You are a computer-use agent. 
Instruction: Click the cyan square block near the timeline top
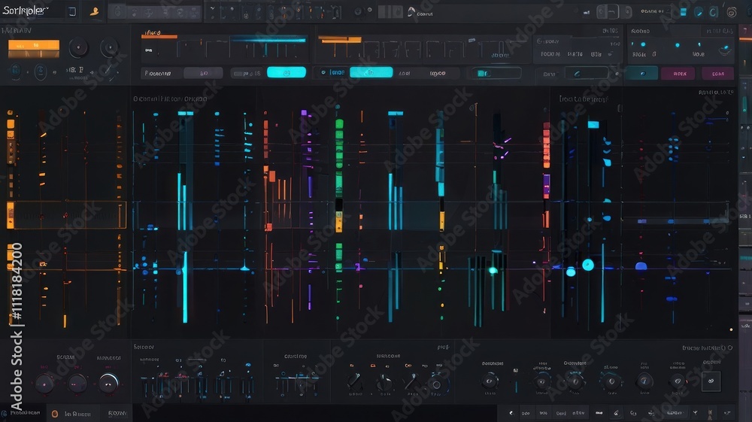click(593, 125)
